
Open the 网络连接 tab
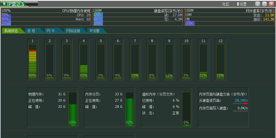point(73,31)
